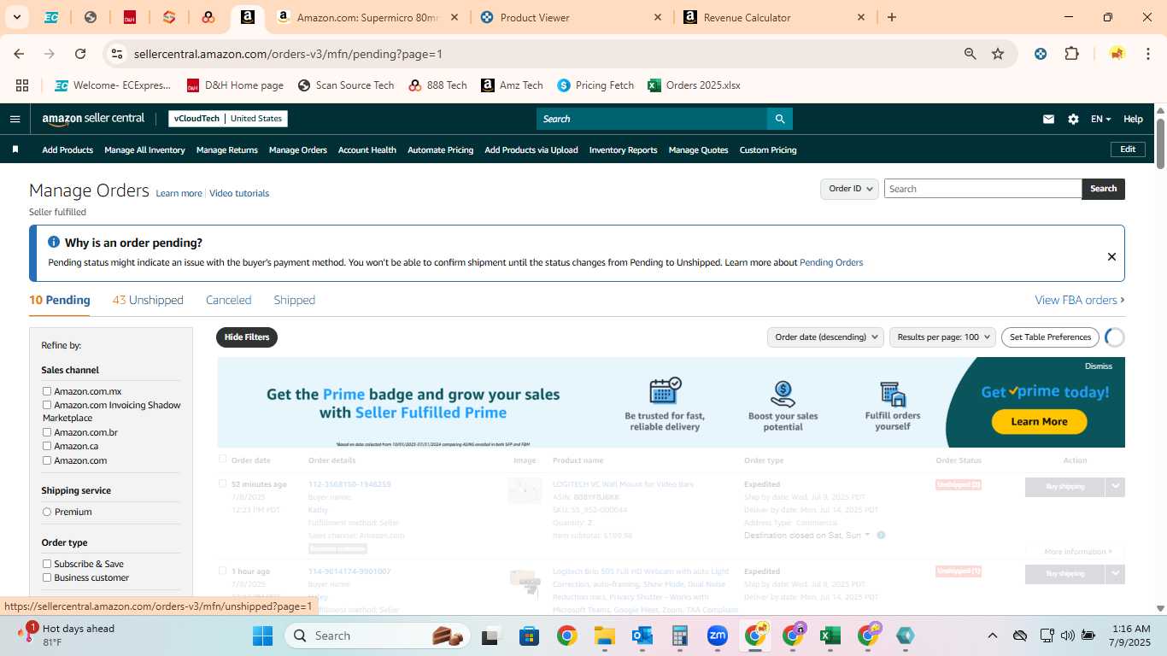The width and height of the screenshot is (1167, 656).
Task: Open the Chrome apps grid in bookmarks bar
Action: pos(22,85)
